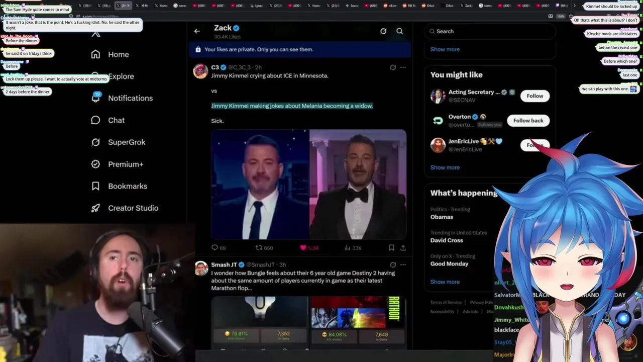Viewport: 643px width, 362px height.
Task: Click the Grok icon on the C3 post
Action: coord(393,67)
